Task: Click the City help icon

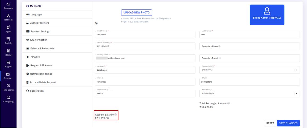Action: click(x=206, y=78)
